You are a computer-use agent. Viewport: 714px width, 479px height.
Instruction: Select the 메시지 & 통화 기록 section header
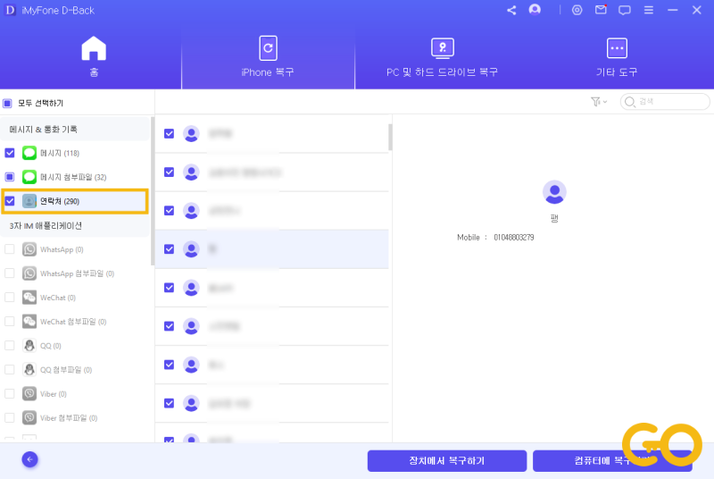click(75, 130)
